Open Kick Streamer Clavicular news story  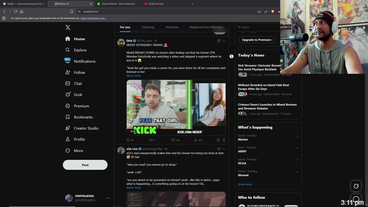tap(259, 67)
